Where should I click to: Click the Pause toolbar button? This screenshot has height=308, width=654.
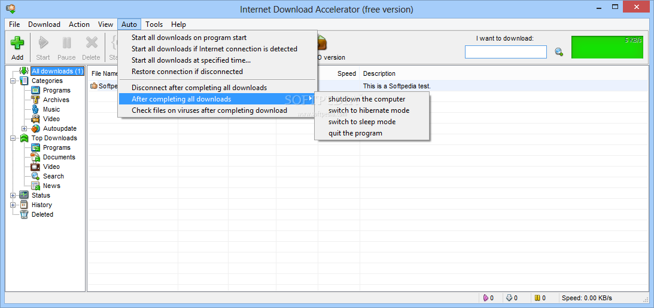[x=67, y=47]
